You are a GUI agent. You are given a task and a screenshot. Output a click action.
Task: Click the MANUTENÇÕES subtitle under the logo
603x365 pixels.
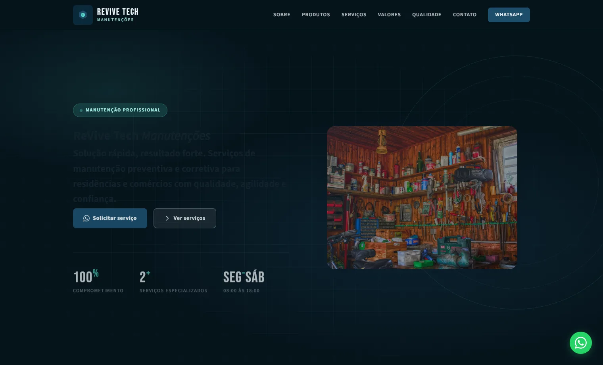[x=115, y=20]
